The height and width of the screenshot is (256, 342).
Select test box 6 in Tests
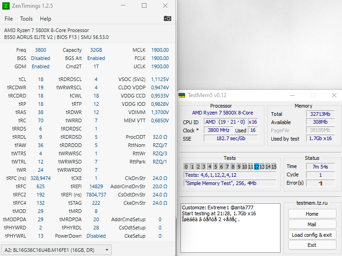[221, 167]
